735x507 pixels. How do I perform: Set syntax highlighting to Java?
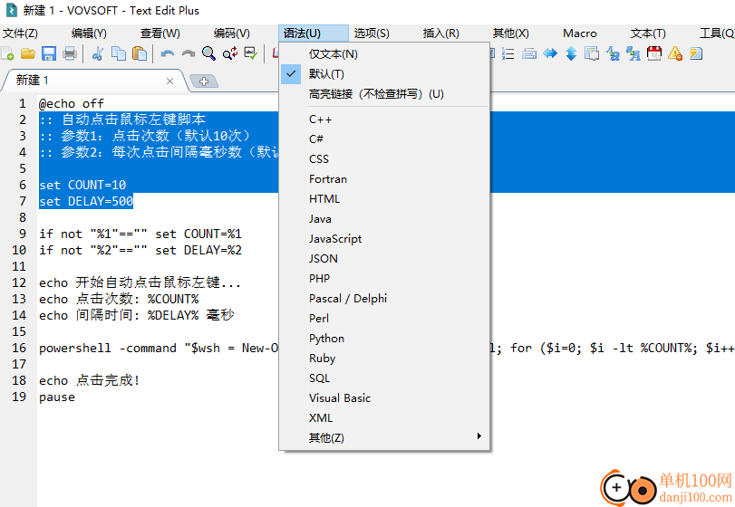(x=384, y=218)
